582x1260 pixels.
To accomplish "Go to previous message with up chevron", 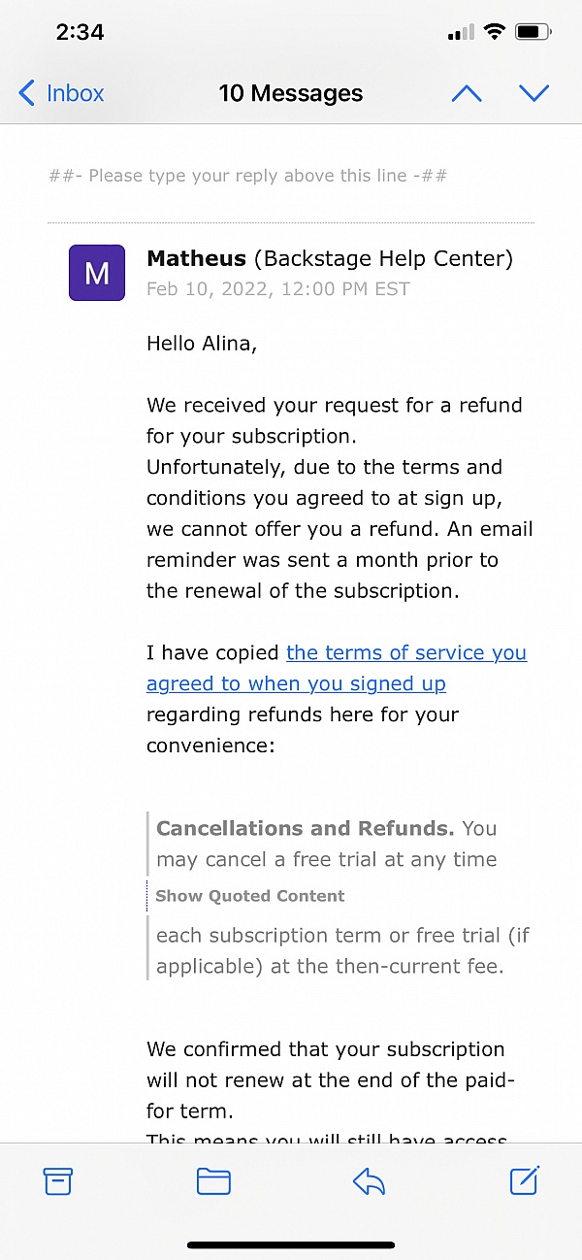I will coord(467,93).
